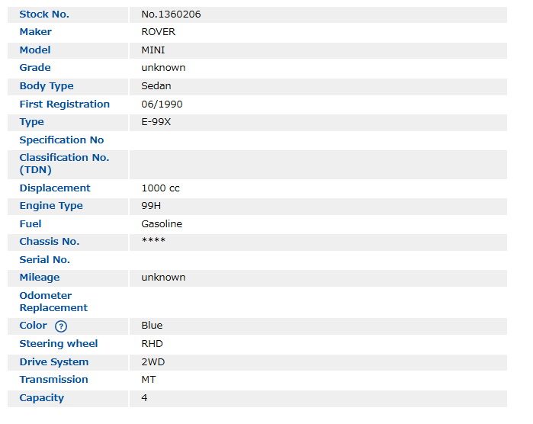Click the help icon next to Color
The image size is (533, 424).
point(61,326)
